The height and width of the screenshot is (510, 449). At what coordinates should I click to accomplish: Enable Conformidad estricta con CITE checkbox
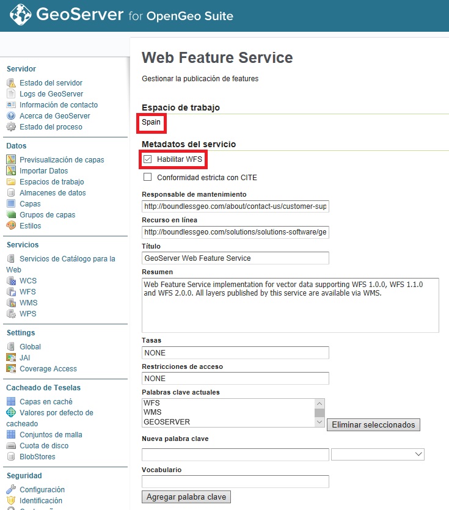point(147,177)
